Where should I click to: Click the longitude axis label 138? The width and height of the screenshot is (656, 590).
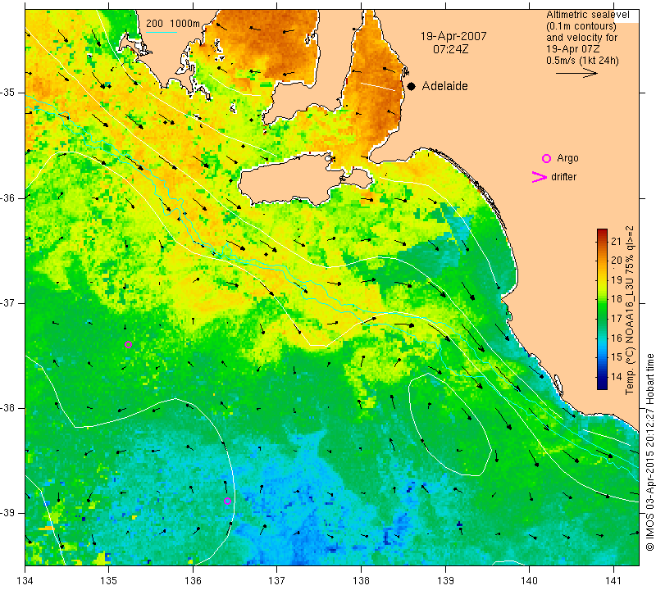(361, 580)
